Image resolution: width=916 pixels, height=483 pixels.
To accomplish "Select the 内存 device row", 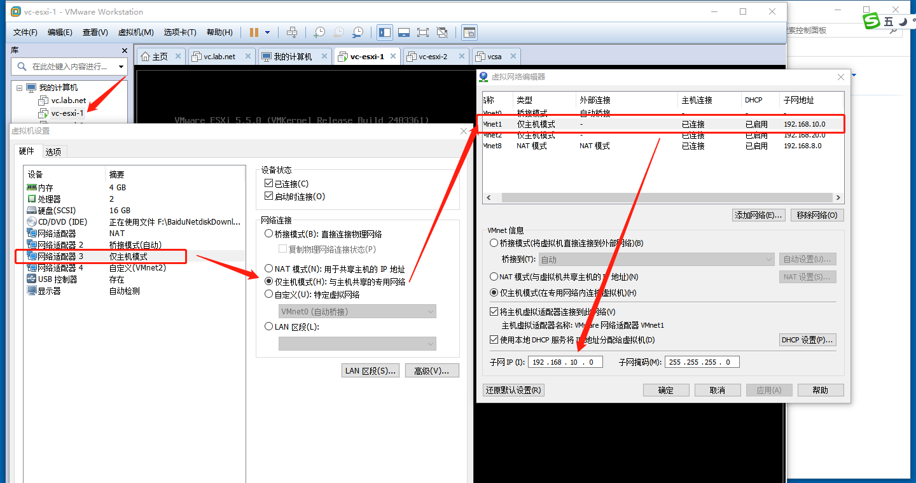I will [134, 188].
